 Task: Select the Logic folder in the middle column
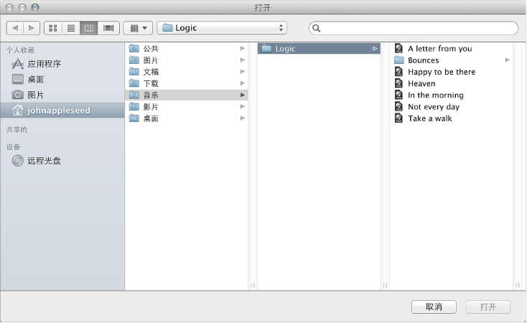[x=319, y=49]
